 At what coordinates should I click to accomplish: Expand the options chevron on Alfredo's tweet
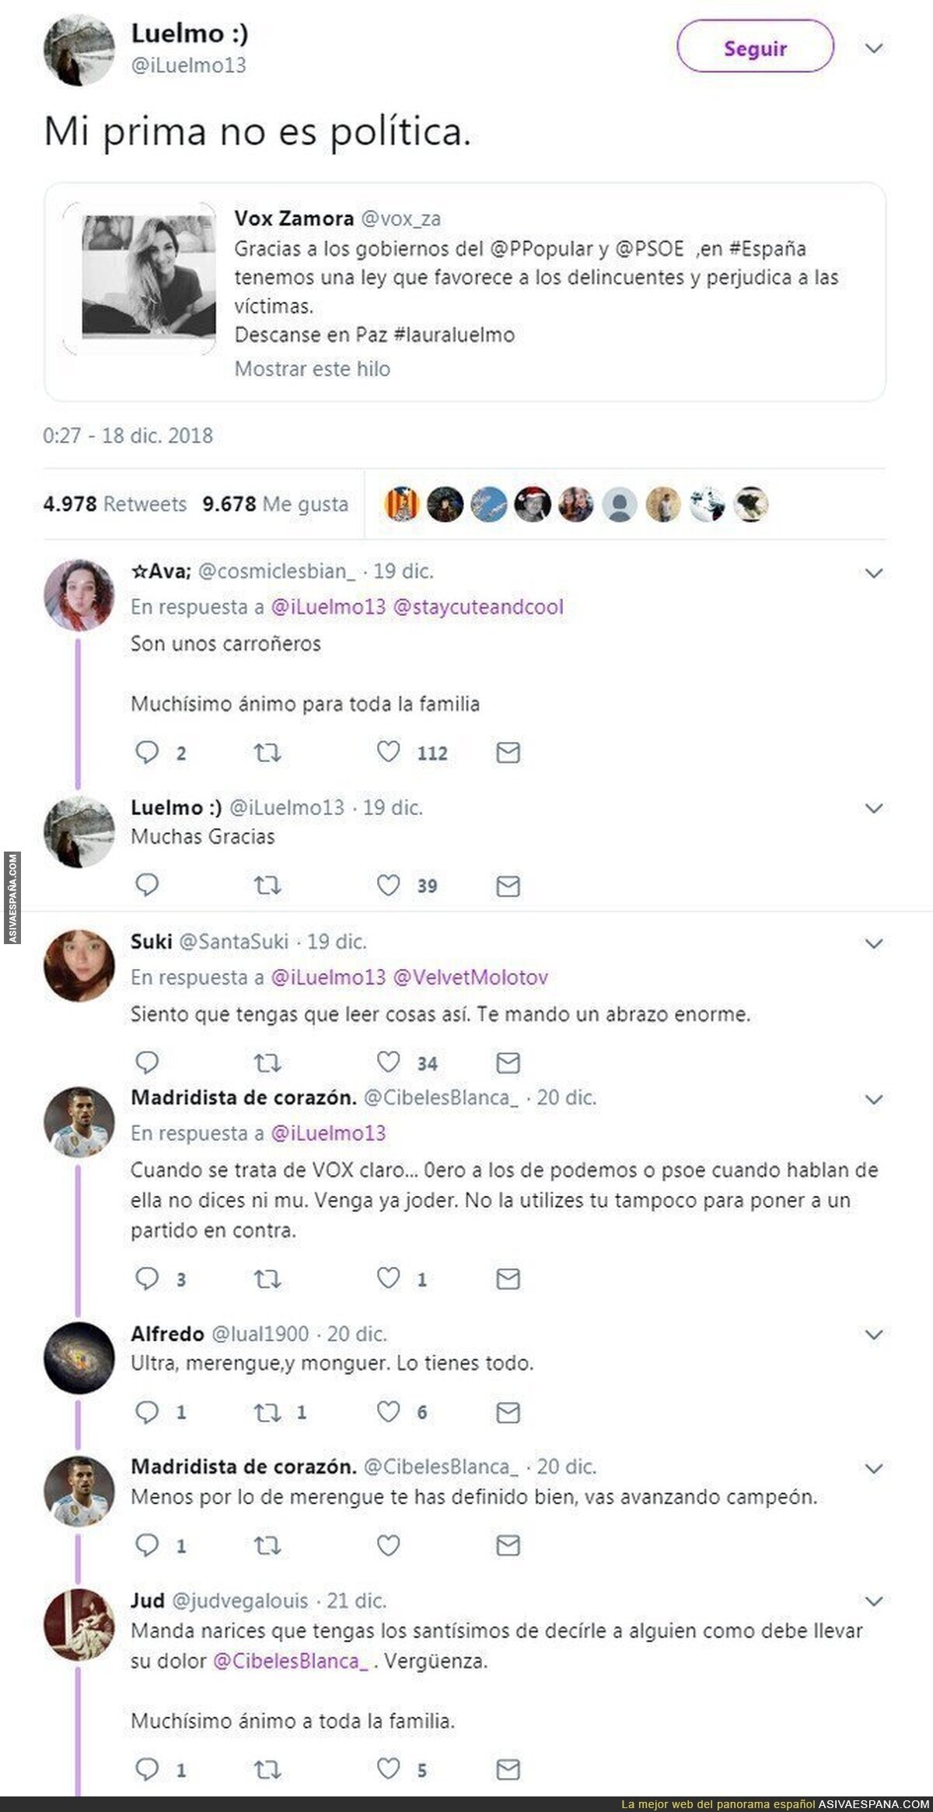(x=874, y=1335)
